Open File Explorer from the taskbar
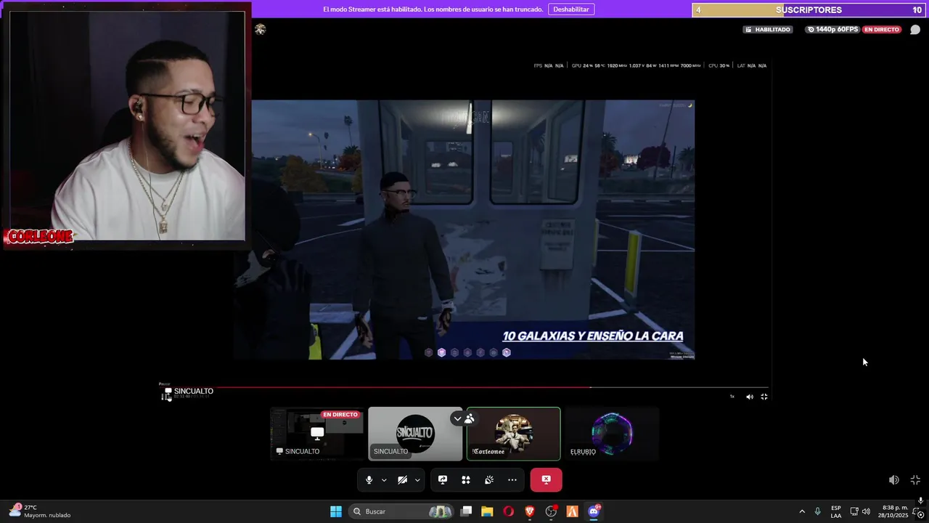This screenshot has height=523, width=929. 487,511
